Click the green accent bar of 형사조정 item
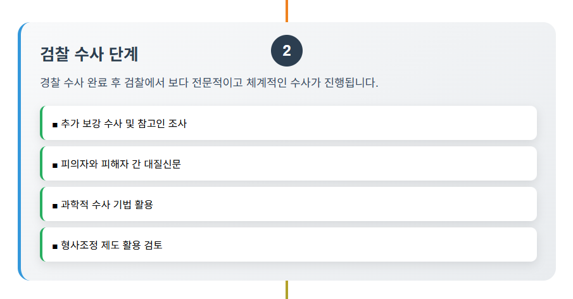This screenshot has width=573, height=299. [41, 245]
